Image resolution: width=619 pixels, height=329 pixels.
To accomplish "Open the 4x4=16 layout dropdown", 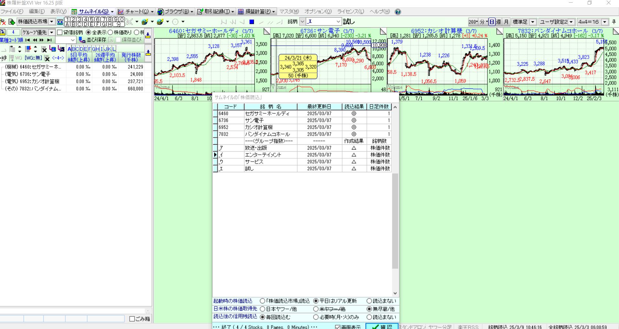I will point(605,22).
